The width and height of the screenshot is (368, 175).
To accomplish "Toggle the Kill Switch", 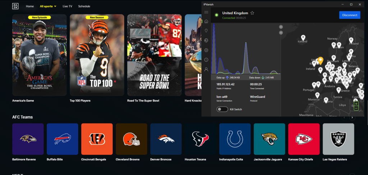I will pyautogui.click(x=222, y=109).
